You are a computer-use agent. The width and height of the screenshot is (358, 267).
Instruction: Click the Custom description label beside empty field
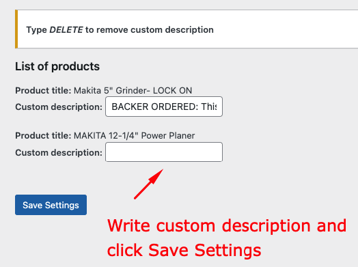coord(59,152)
